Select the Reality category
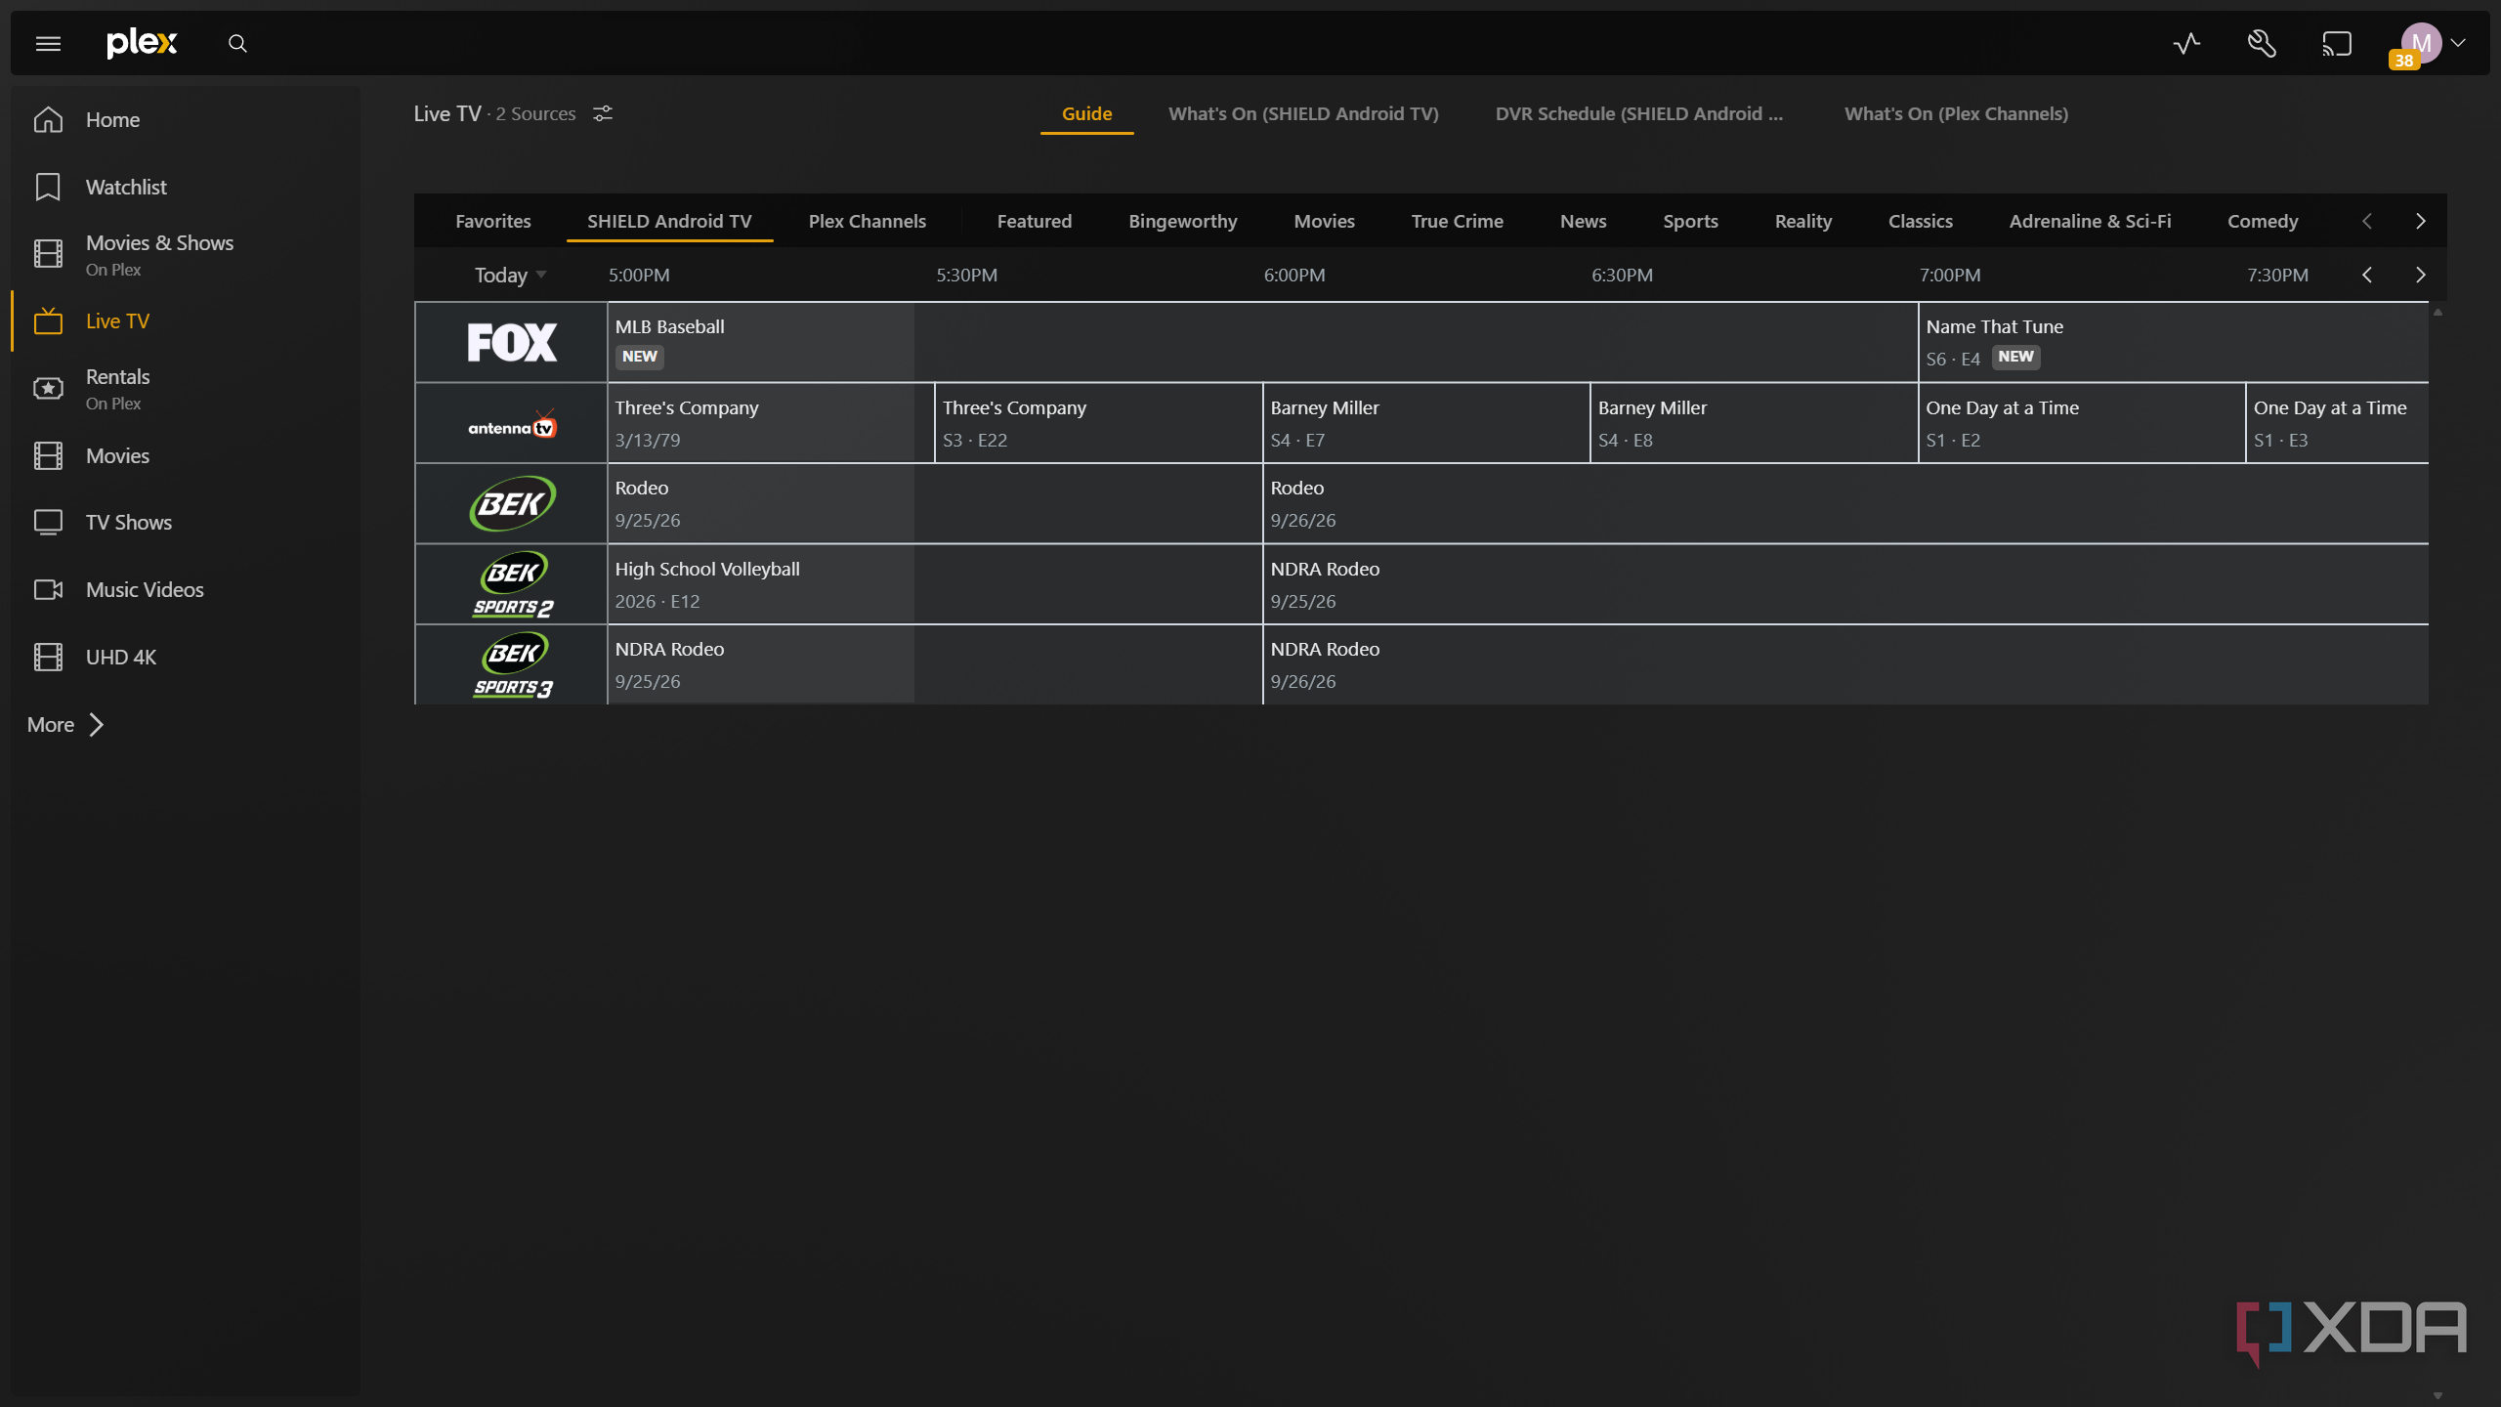Image resolution: width=2501 pixels, height=1407 pixels. [x=1802, y=221]
